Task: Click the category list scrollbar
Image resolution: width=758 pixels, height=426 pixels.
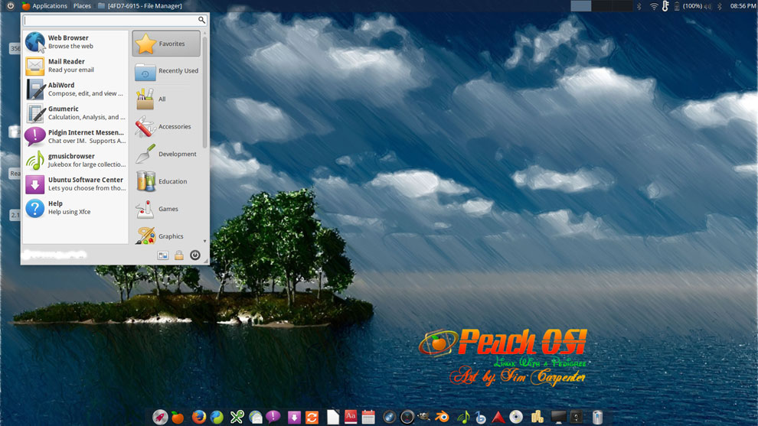Action: pos(204,92)
